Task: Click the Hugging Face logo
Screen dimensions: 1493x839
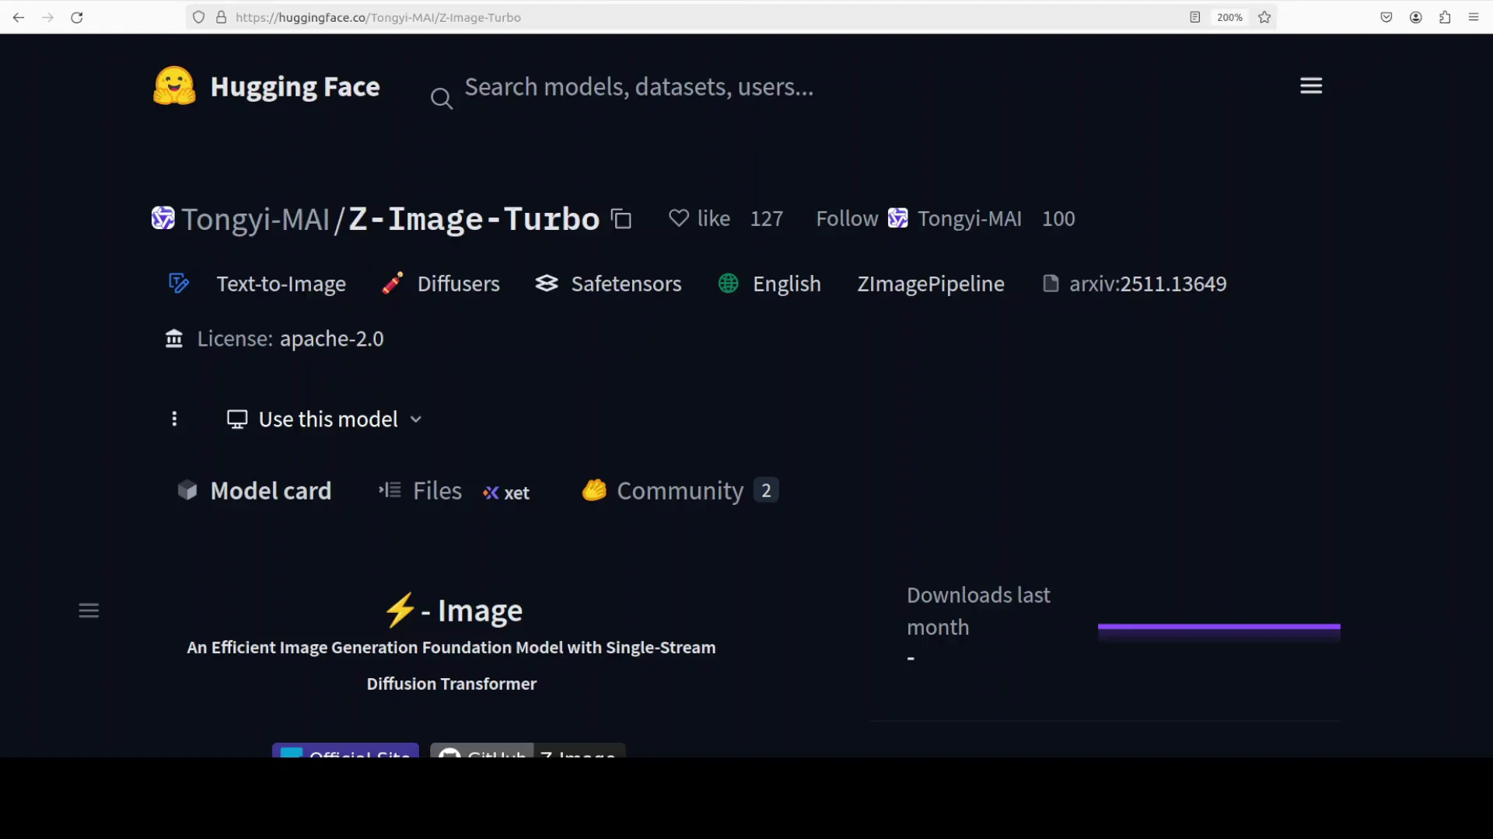Action: coord(173,85)
